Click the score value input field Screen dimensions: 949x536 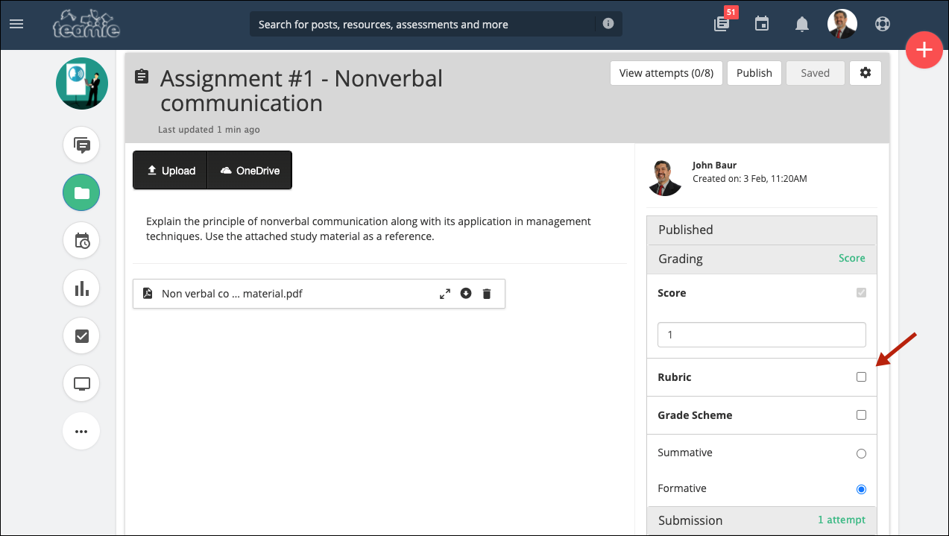[x=761, y=335]
